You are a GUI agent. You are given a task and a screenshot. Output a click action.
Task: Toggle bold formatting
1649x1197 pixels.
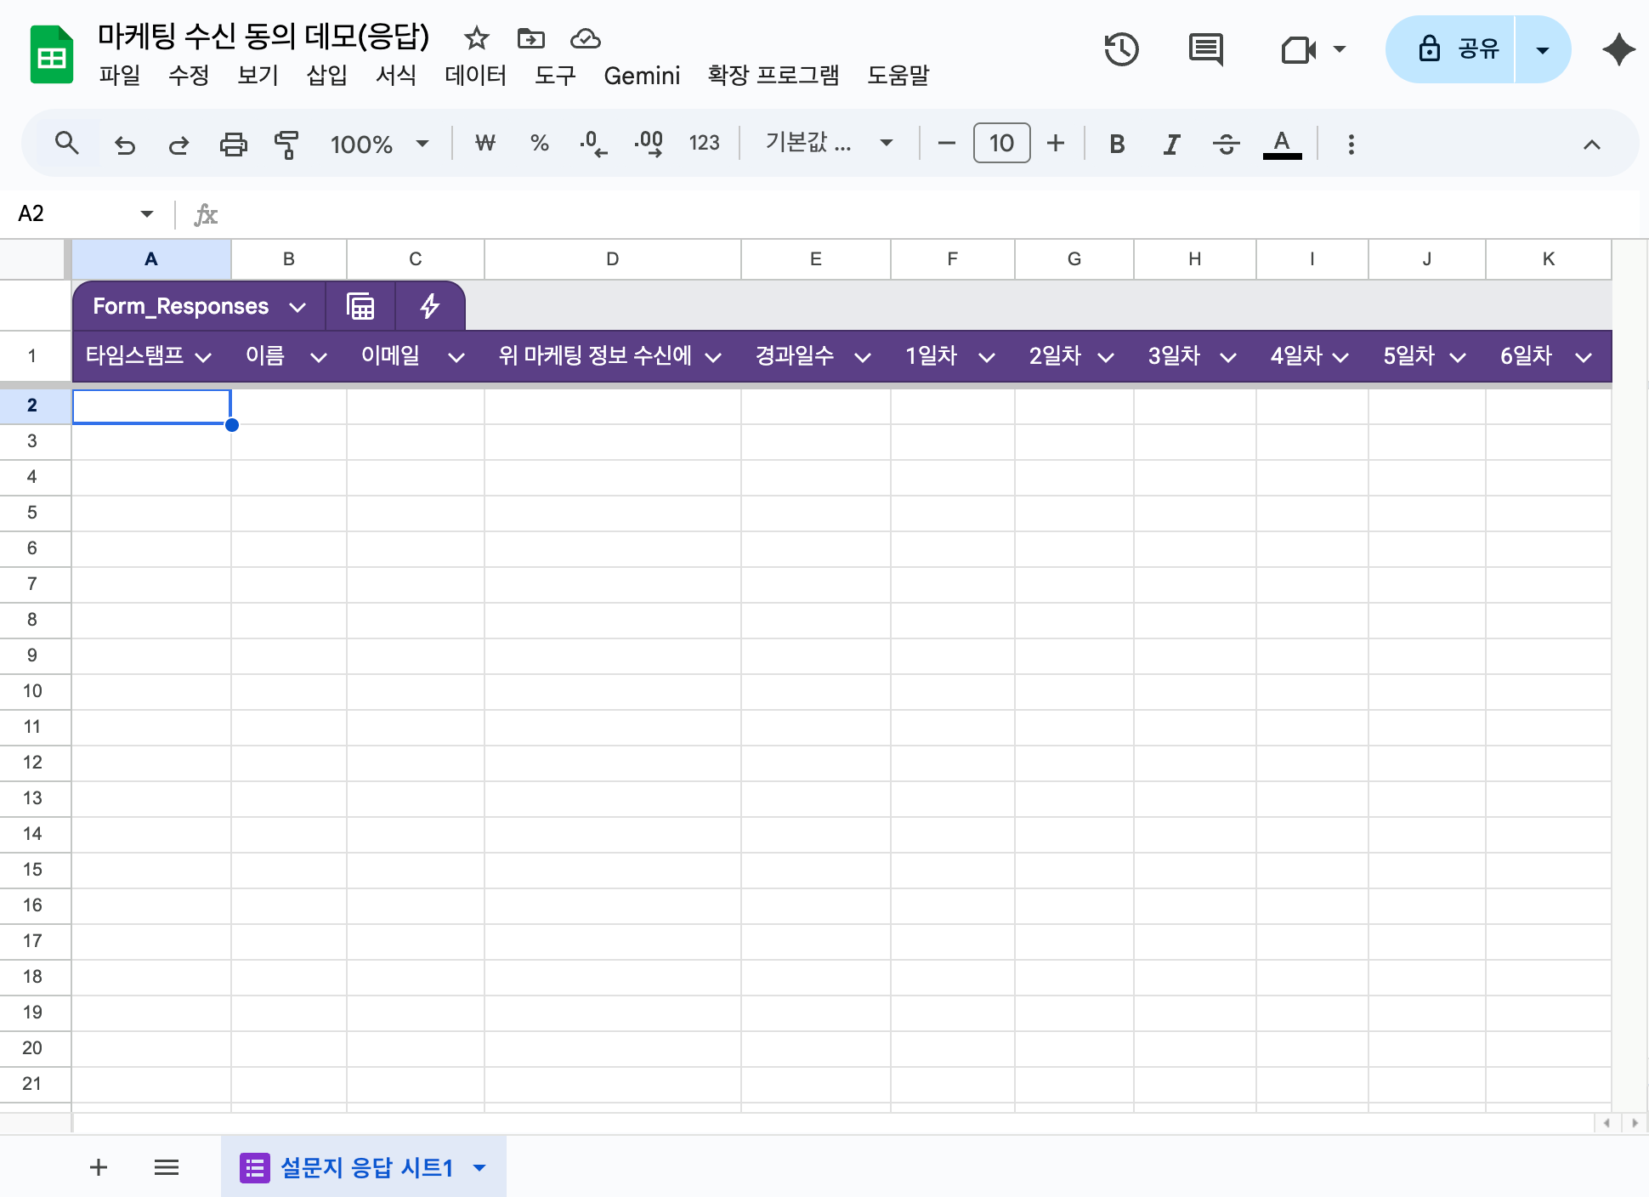tap(1117, 144)
